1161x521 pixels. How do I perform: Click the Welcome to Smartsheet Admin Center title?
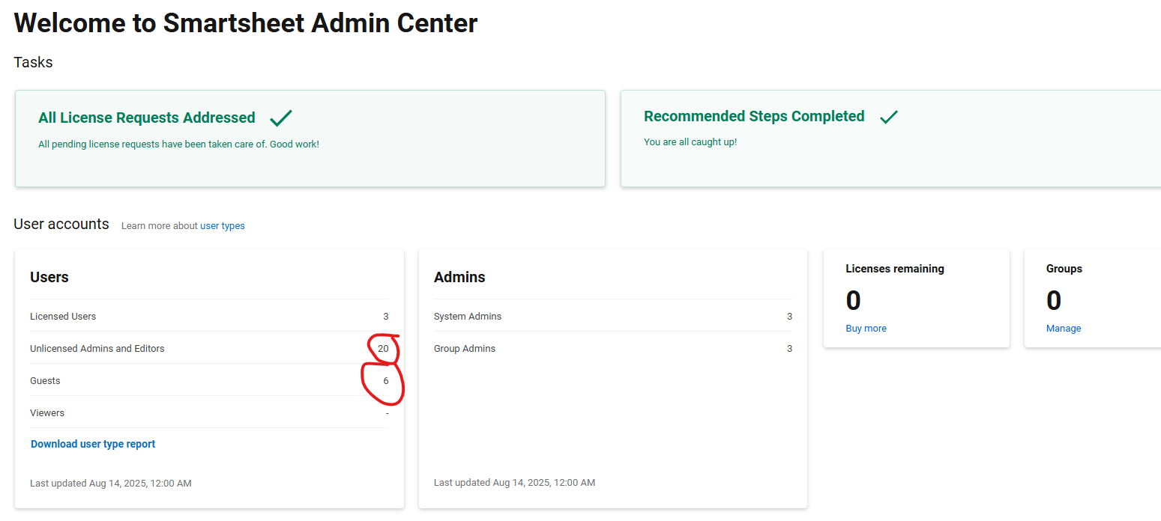point(246,23)
